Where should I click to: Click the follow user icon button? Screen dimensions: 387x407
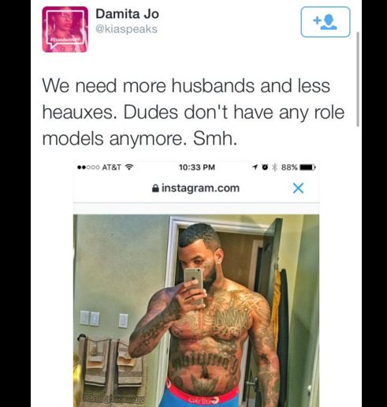(x=326, y=22)
